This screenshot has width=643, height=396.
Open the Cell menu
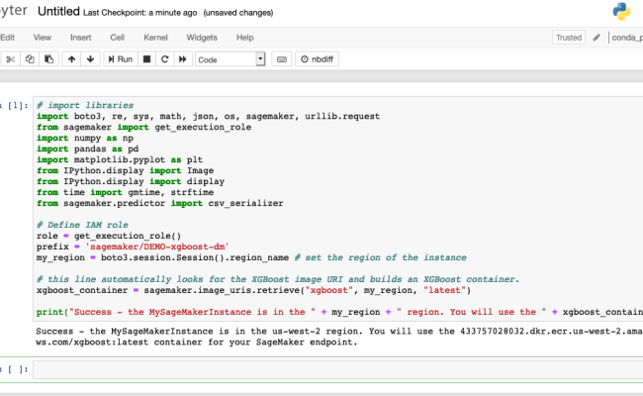118,38
